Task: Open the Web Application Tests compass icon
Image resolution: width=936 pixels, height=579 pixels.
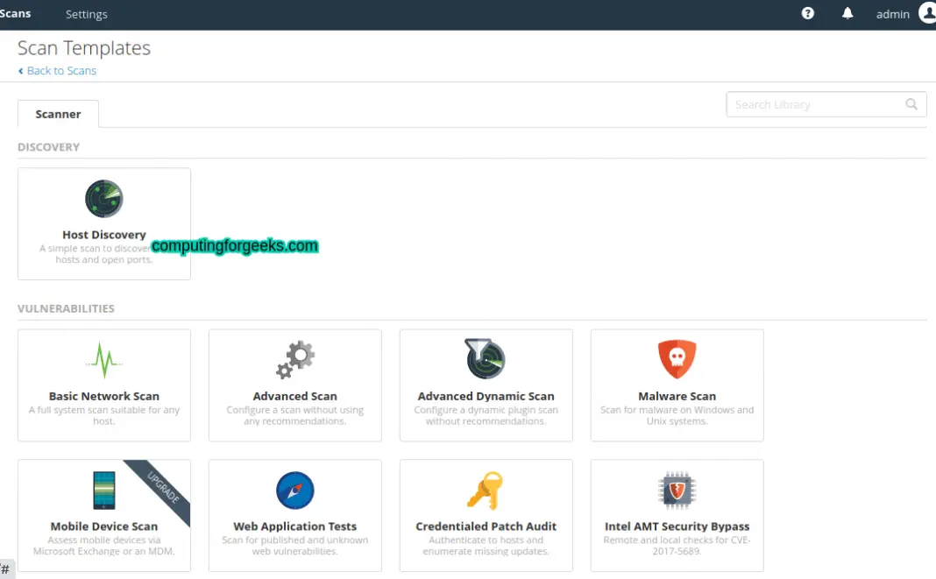Action: [294, 491]
